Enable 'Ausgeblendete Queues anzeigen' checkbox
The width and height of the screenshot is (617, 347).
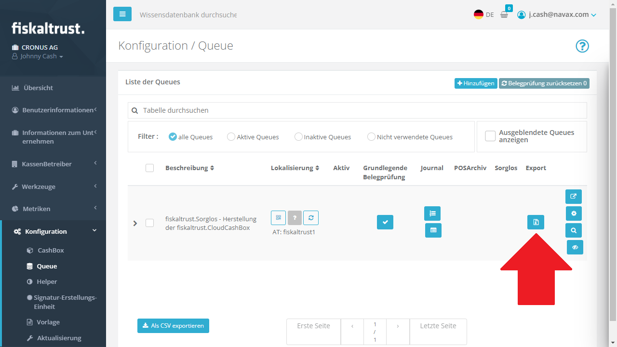coord(490,136)
